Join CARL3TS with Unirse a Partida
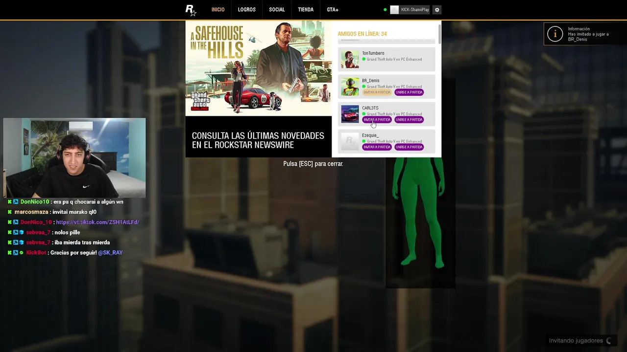 409,120
